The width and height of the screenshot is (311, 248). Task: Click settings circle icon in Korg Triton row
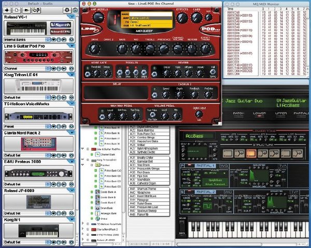(x=71, y=97)
